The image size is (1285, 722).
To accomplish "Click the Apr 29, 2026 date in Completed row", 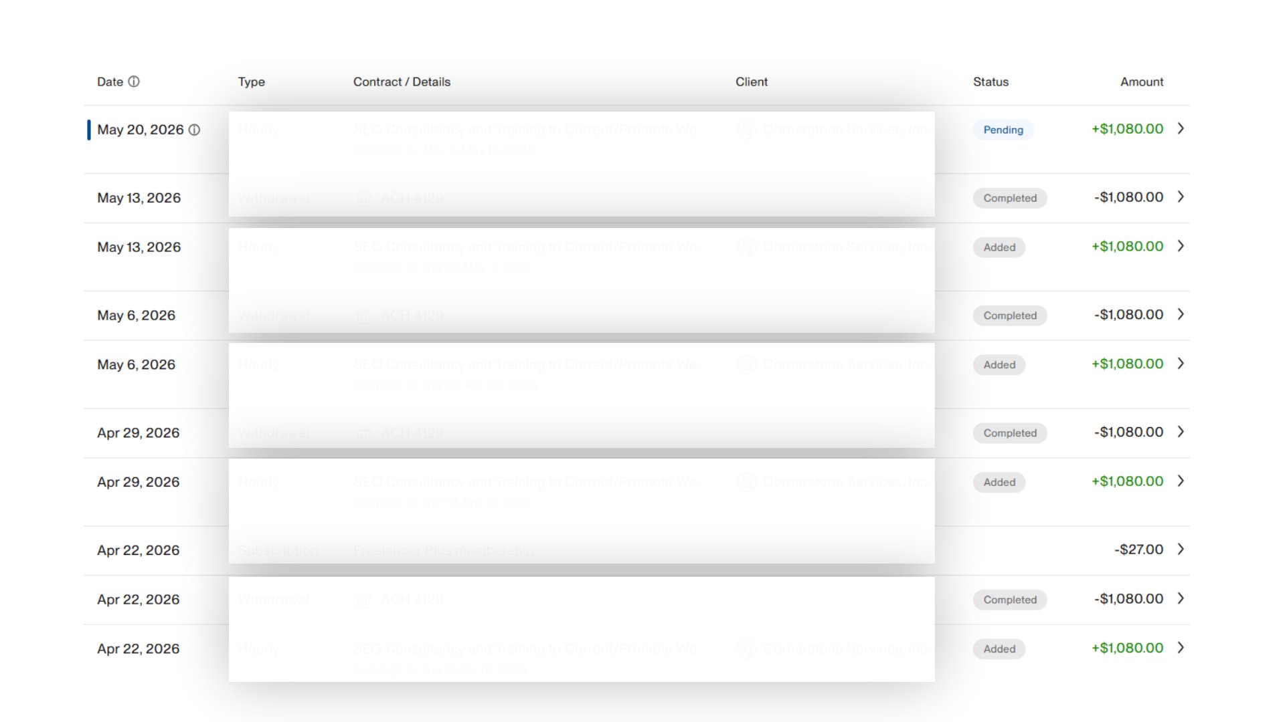I will [x=139, y=433].
